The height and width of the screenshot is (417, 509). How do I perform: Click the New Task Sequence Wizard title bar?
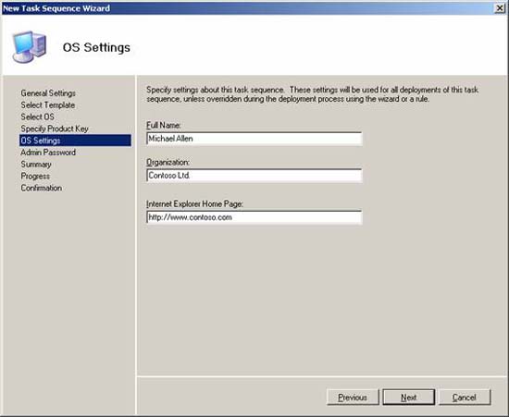[247, 8]
